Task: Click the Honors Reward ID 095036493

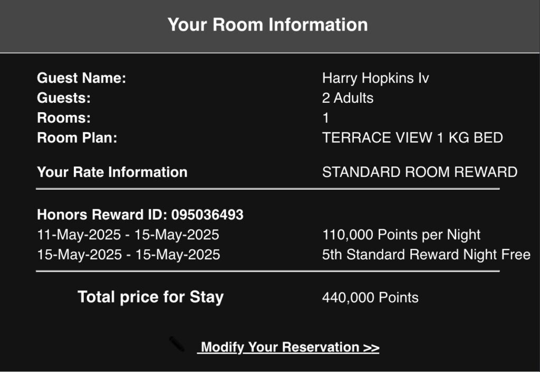Action: (x=140, y=215)
